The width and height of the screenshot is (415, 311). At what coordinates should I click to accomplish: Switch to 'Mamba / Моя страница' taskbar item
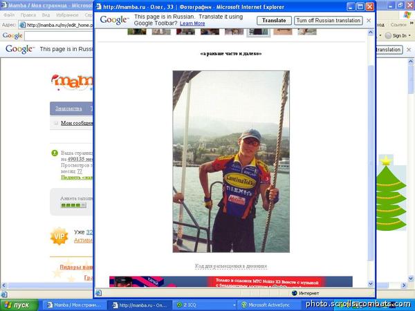(75, 305)
